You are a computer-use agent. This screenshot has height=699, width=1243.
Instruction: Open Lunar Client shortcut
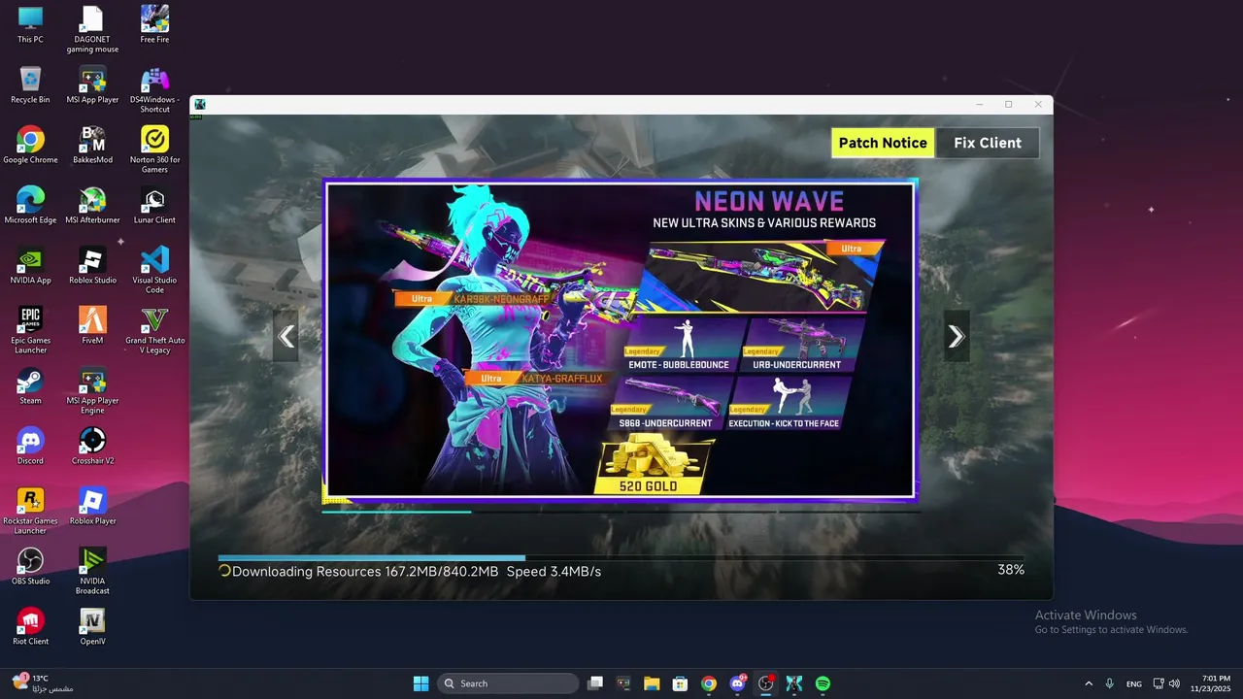154,206
